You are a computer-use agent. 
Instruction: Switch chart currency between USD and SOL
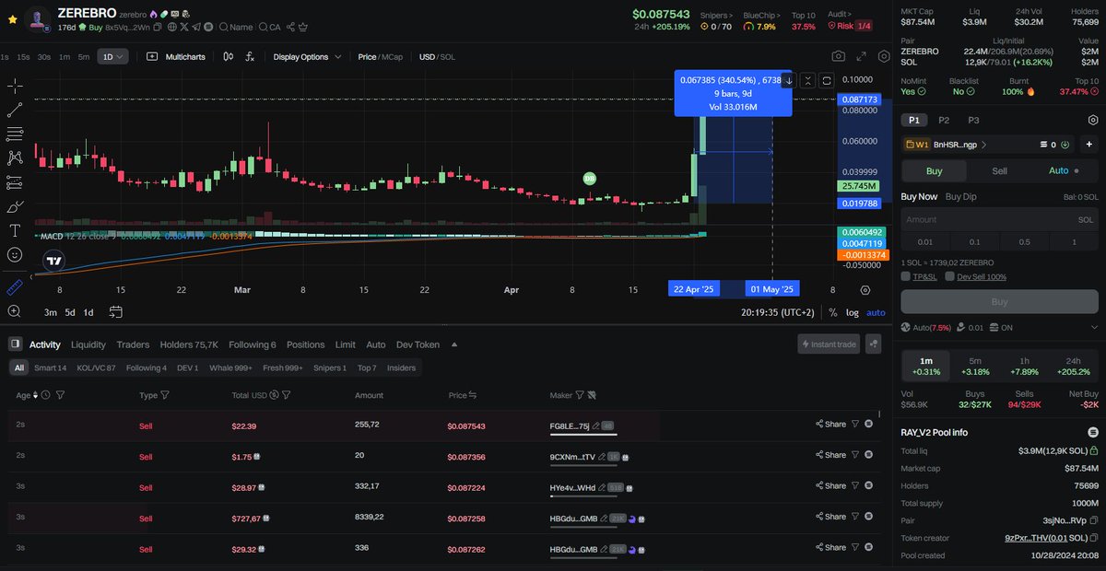[437, 57]
